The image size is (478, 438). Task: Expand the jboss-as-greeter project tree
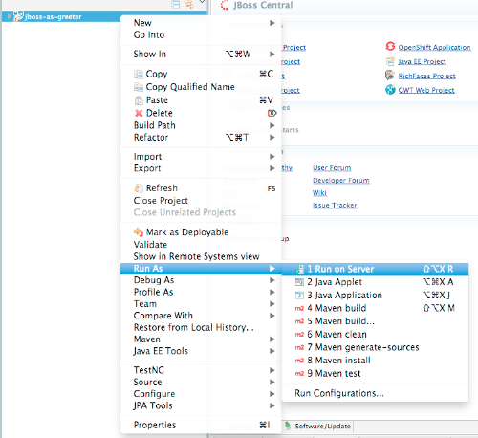point(10,16)
